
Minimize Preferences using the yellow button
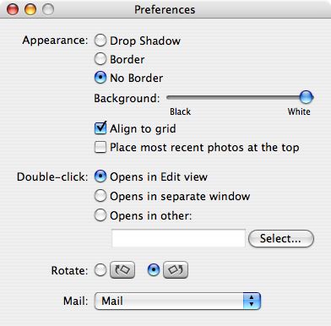point(30,9)
